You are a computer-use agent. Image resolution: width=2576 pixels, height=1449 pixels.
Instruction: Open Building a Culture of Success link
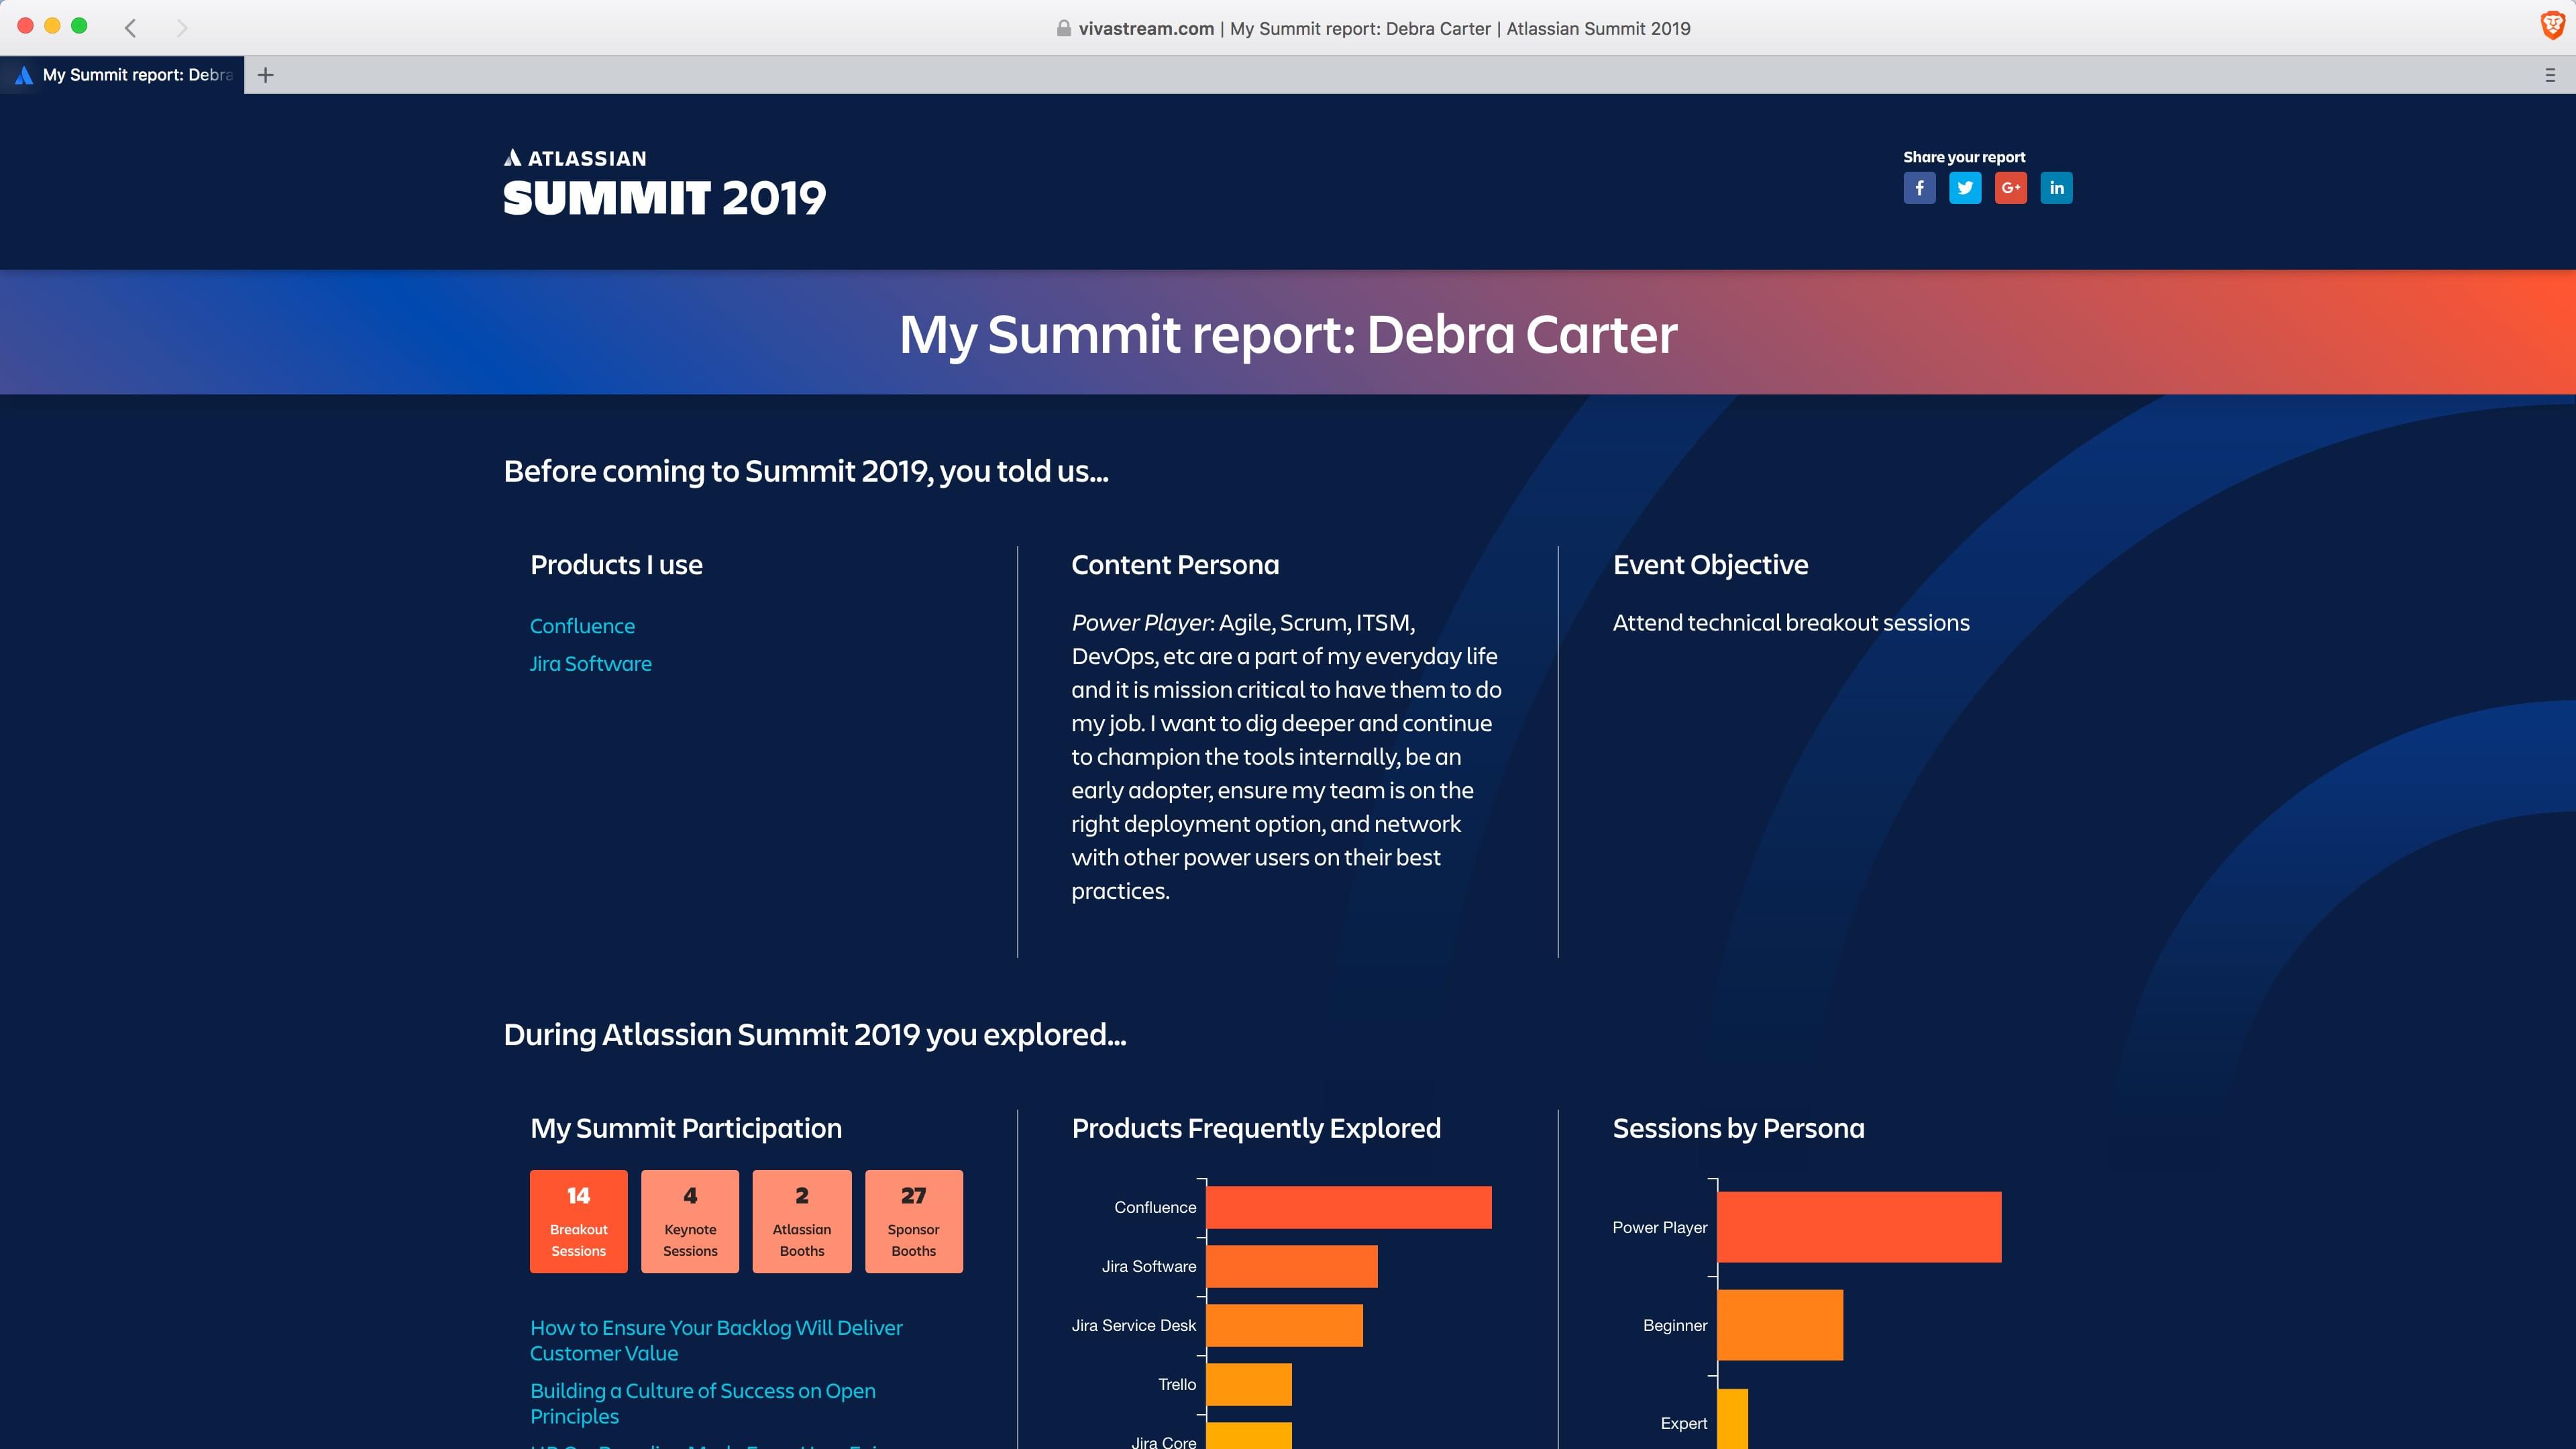click(x=702, y=1403)
